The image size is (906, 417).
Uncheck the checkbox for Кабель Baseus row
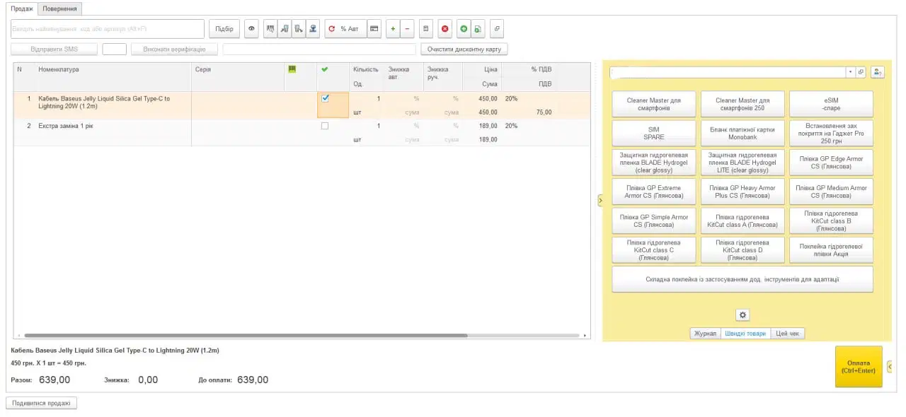pyautogui.click(x=326, y=98)
